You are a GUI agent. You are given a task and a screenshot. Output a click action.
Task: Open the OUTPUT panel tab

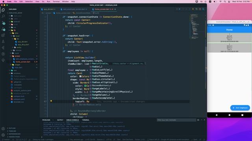[60, 120]
